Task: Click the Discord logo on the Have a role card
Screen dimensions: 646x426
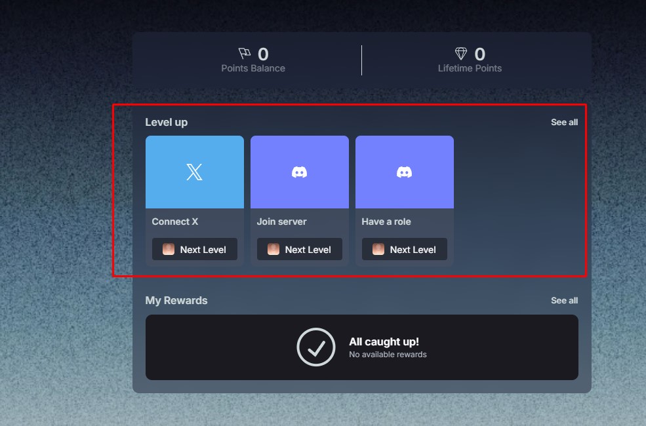Action: click(404, 172)
